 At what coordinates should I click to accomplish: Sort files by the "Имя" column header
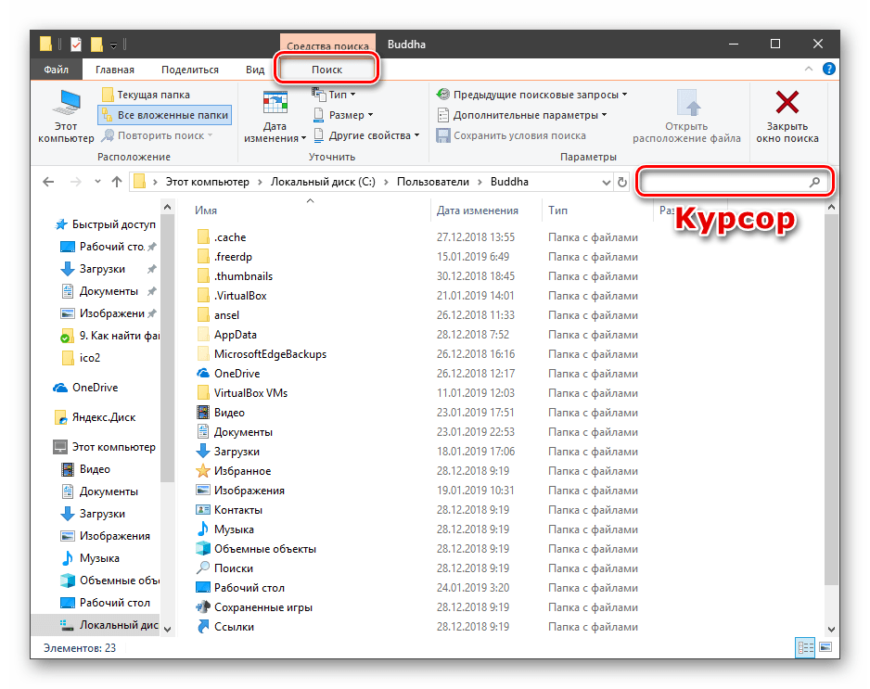tap(207, 211)
